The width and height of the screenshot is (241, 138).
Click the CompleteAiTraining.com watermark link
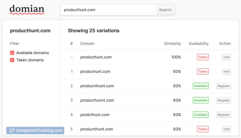point(39,131)
